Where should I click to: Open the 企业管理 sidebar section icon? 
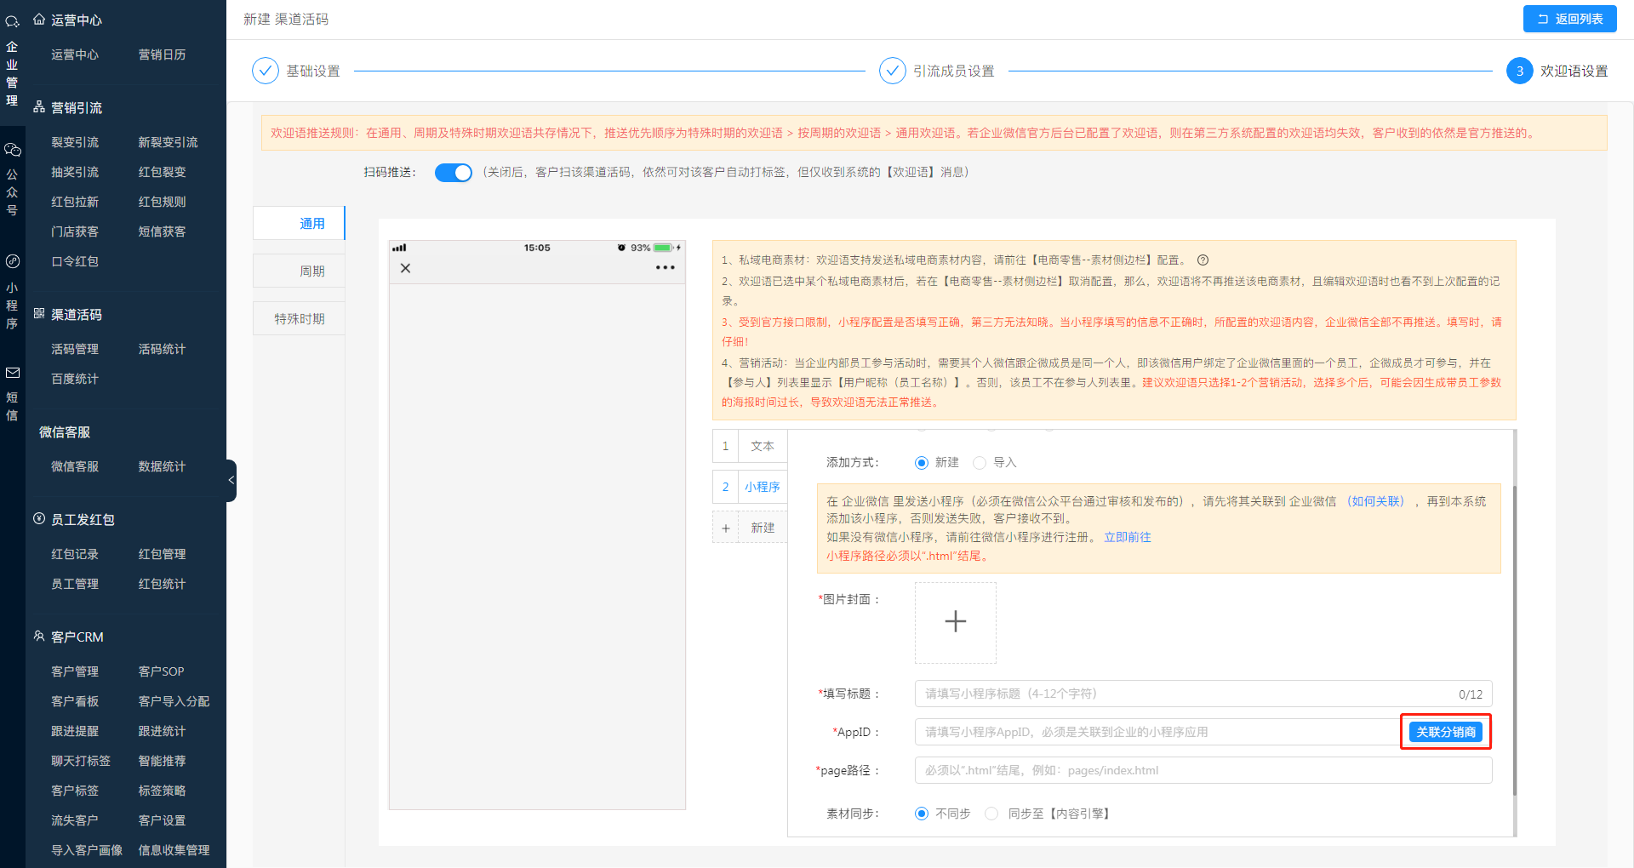[x=12, y=22]
